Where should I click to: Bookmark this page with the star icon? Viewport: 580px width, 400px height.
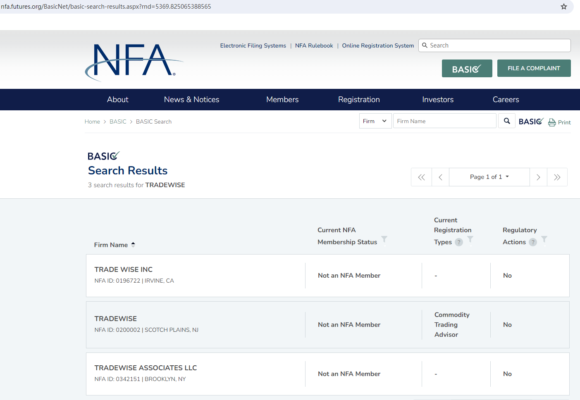coord(563,7)
